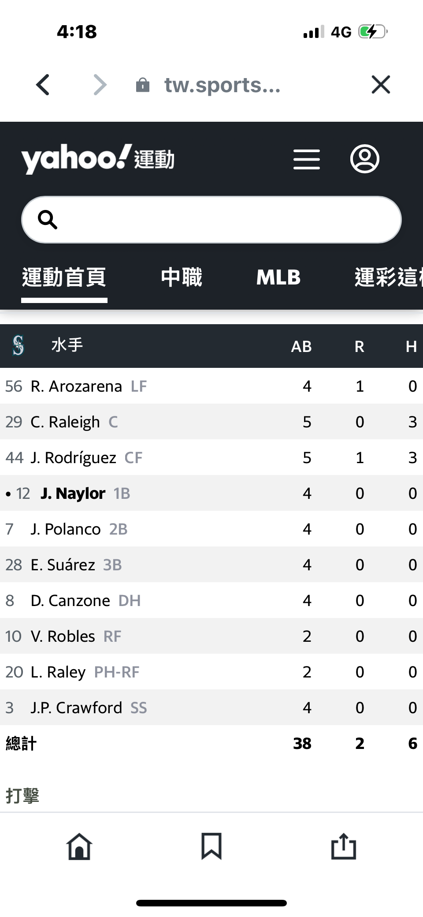423x917 pixels.
Task: Tap the tw.sports address bar URL
Action: click(222, 85)
